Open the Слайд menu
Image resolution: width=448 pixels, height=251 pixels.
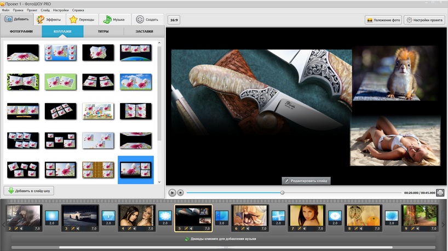tap(45, 10)
